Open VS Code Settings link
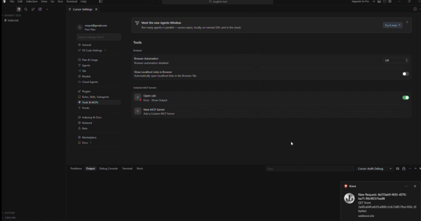421x221 pixels. tap(92, 50)
